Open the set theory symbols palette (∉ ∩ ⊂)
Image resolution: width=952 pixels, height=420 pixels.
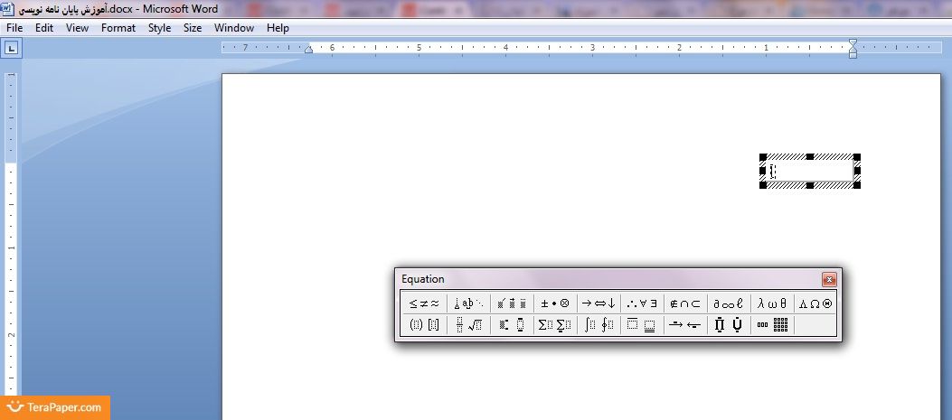pos(685,303)
